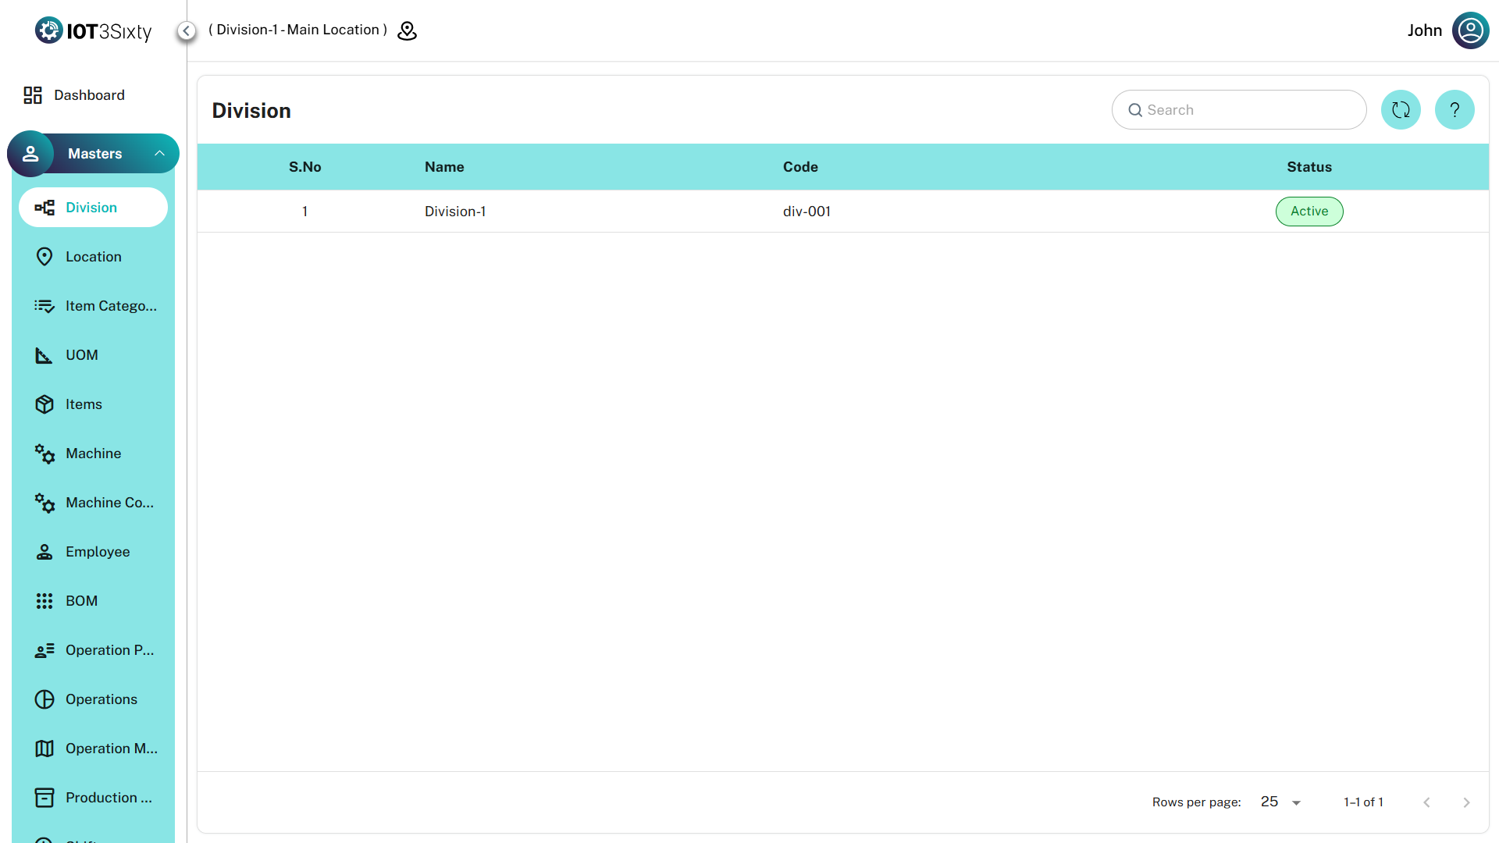The height and width of the screenshot is (843, 1499).
Task: Go to previous page arrow
Action: point(1426,802)
